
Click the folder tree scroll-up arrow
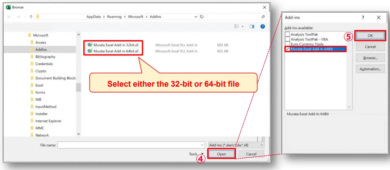(79, 35)
